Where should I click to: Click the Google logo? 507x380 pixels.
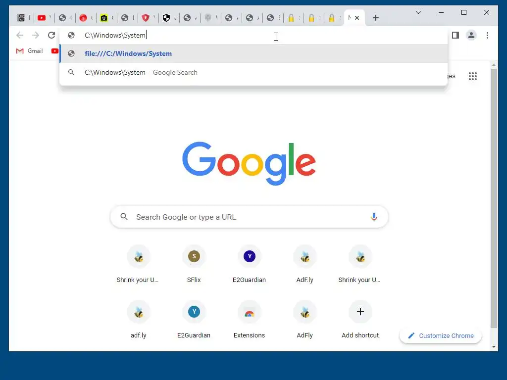pyautogui.click(x=249, y=163)
